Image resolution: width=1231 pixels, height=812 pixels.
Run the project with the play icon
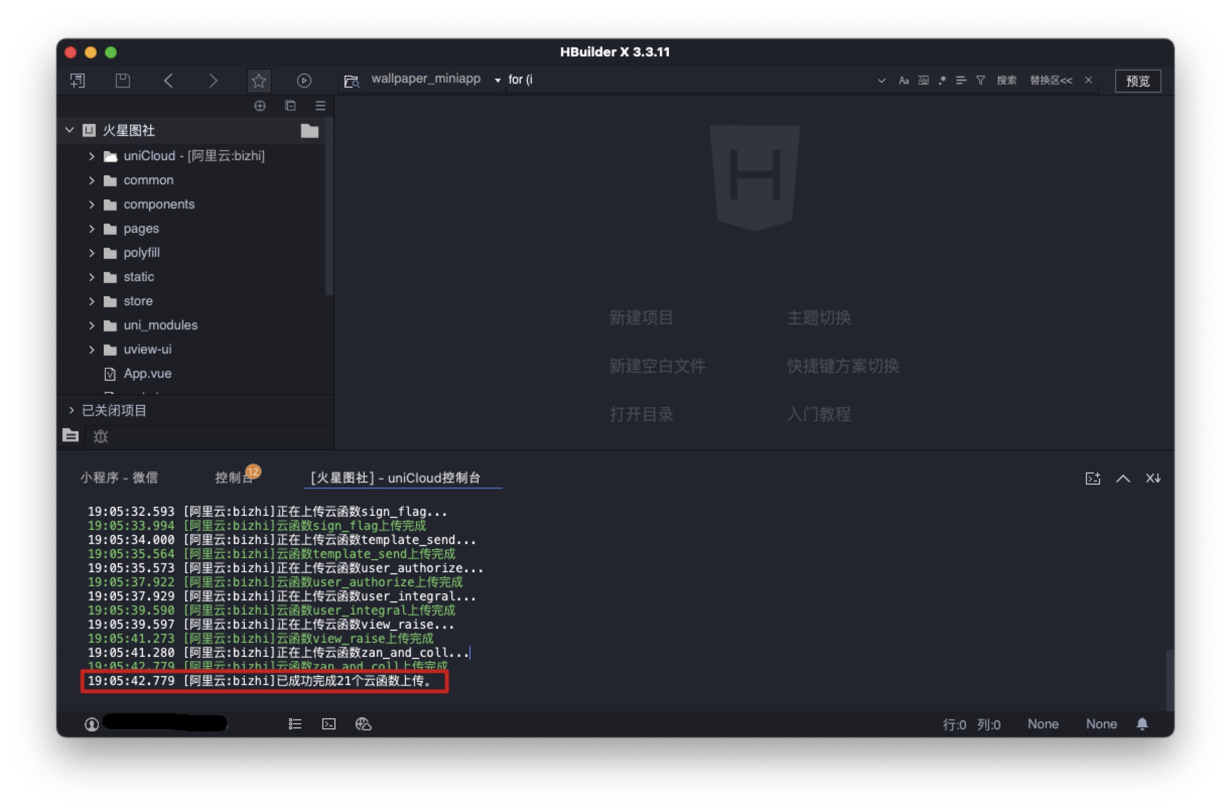tap(304, 81)
